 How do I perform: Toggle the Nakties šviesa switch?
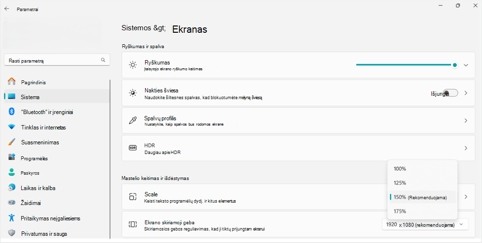[451, 93]
